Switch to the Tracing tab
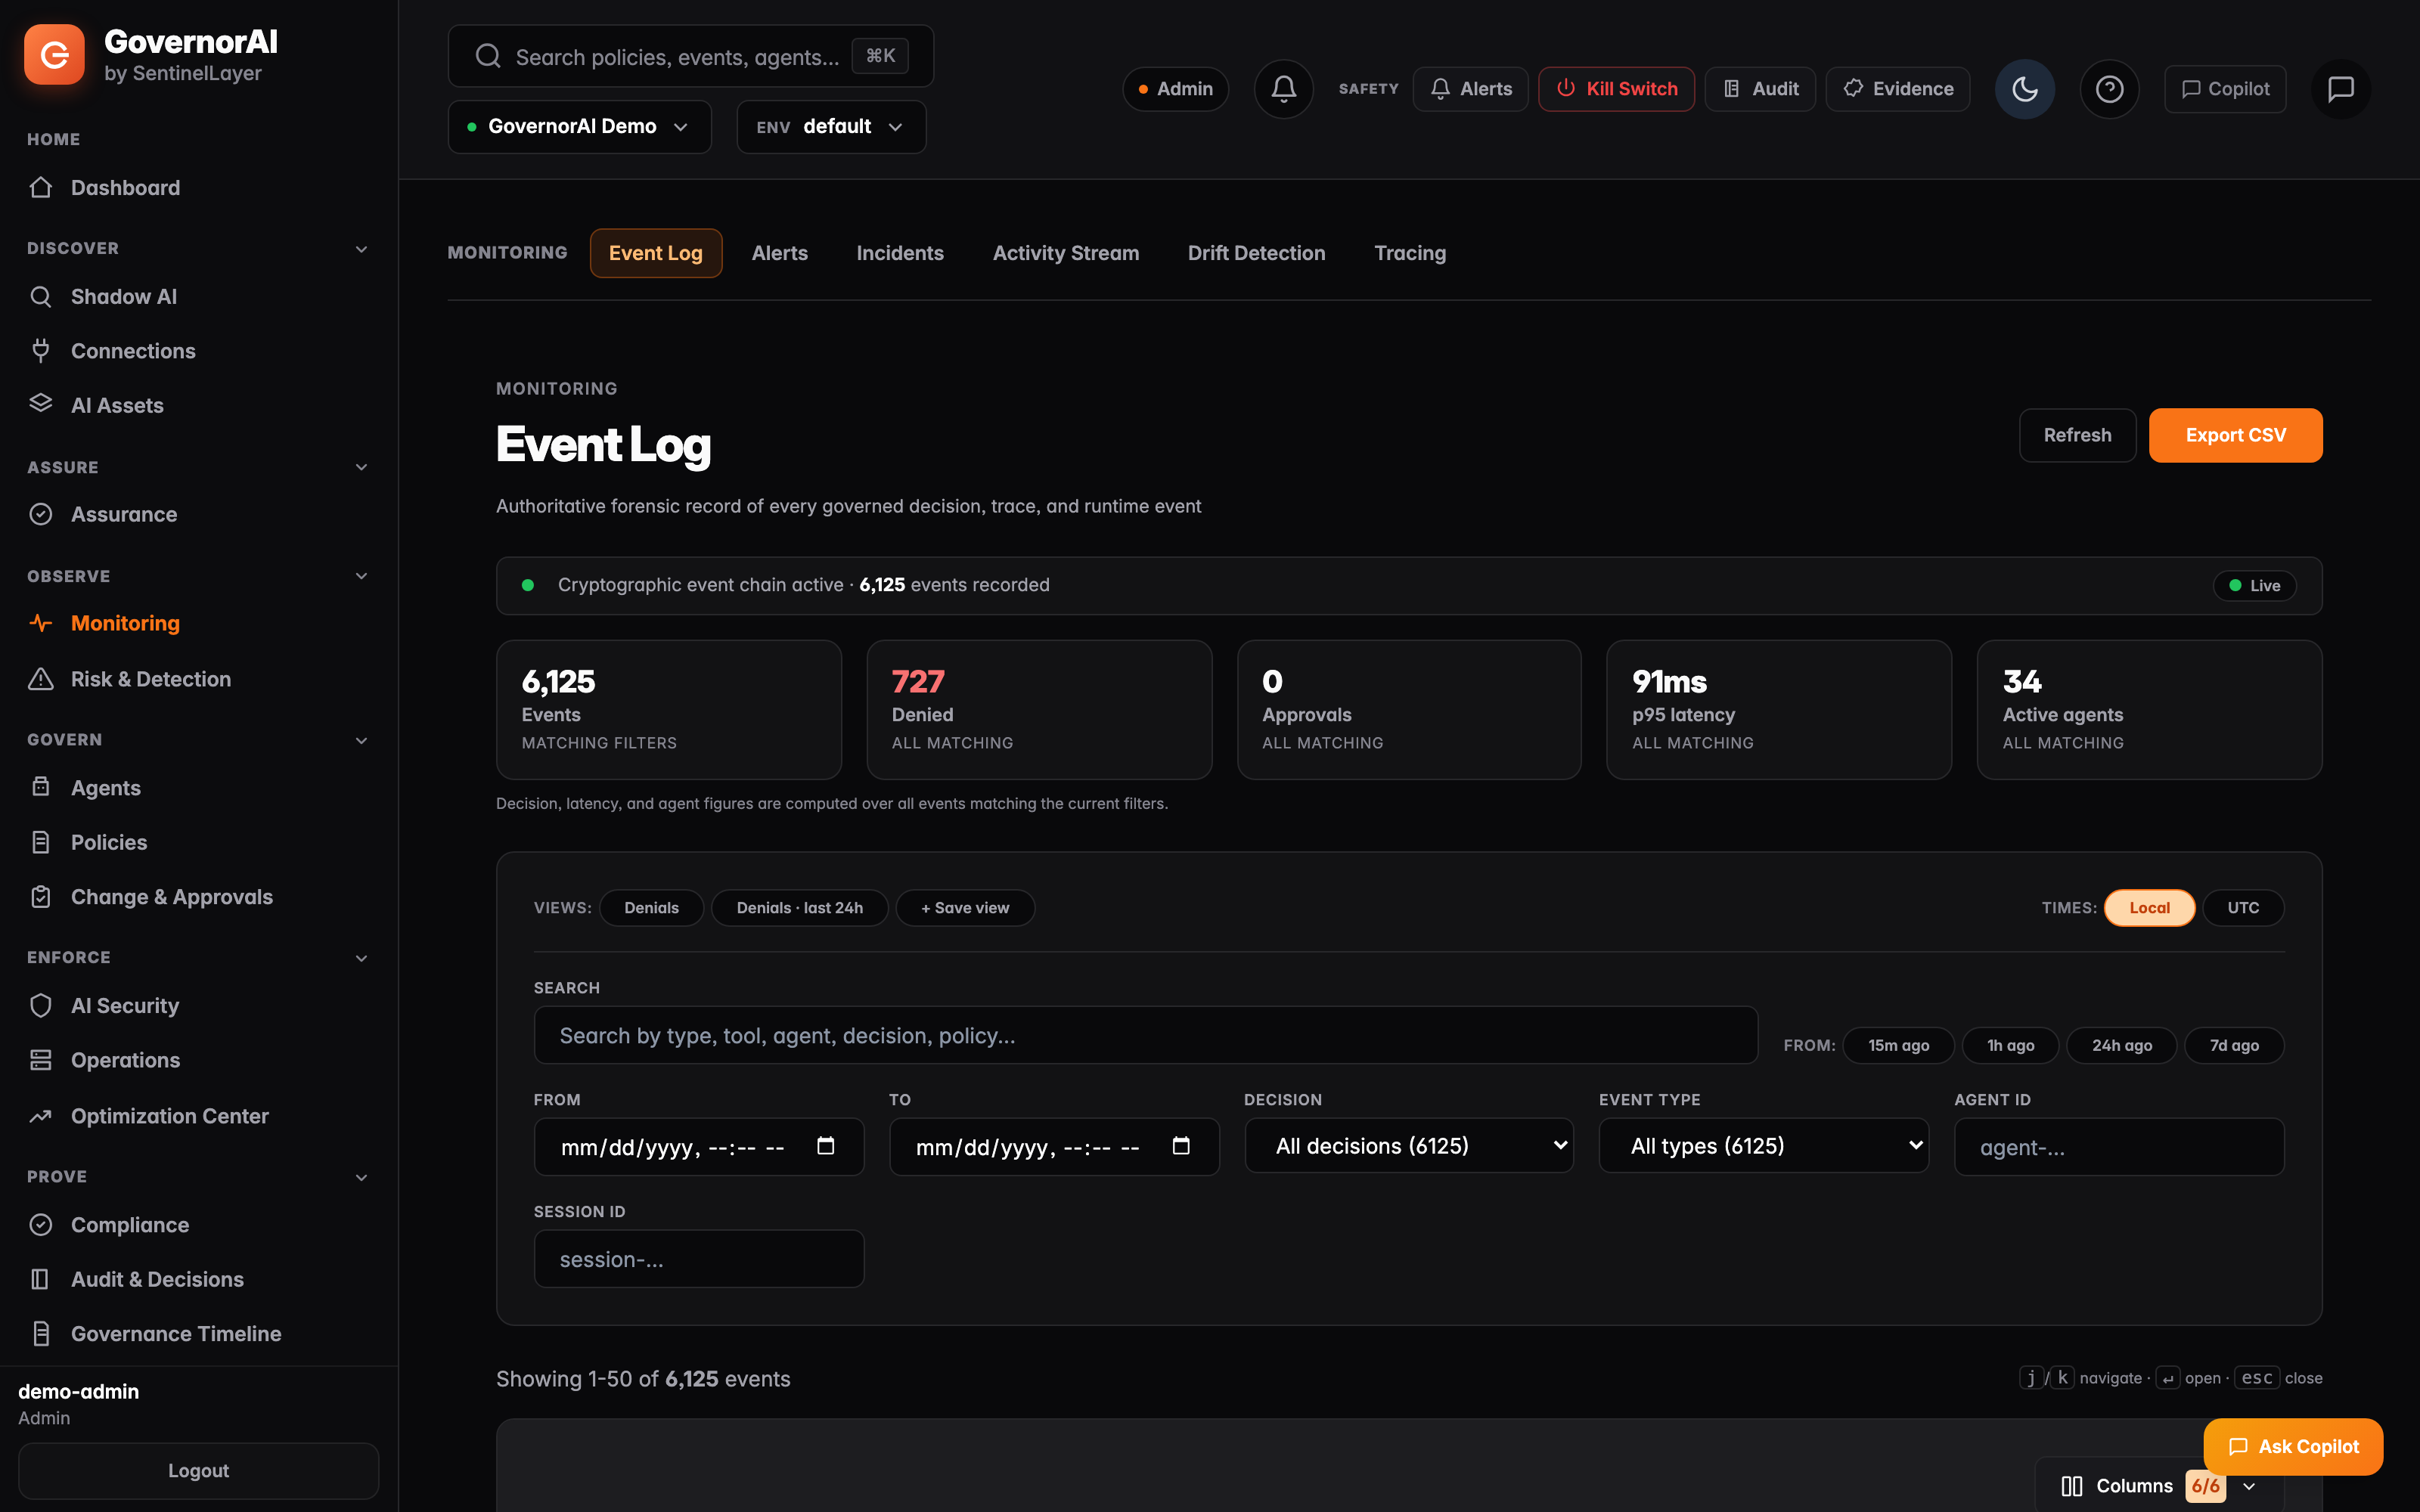This screenshot has height=1512, width=2420. coord(1410,253)
